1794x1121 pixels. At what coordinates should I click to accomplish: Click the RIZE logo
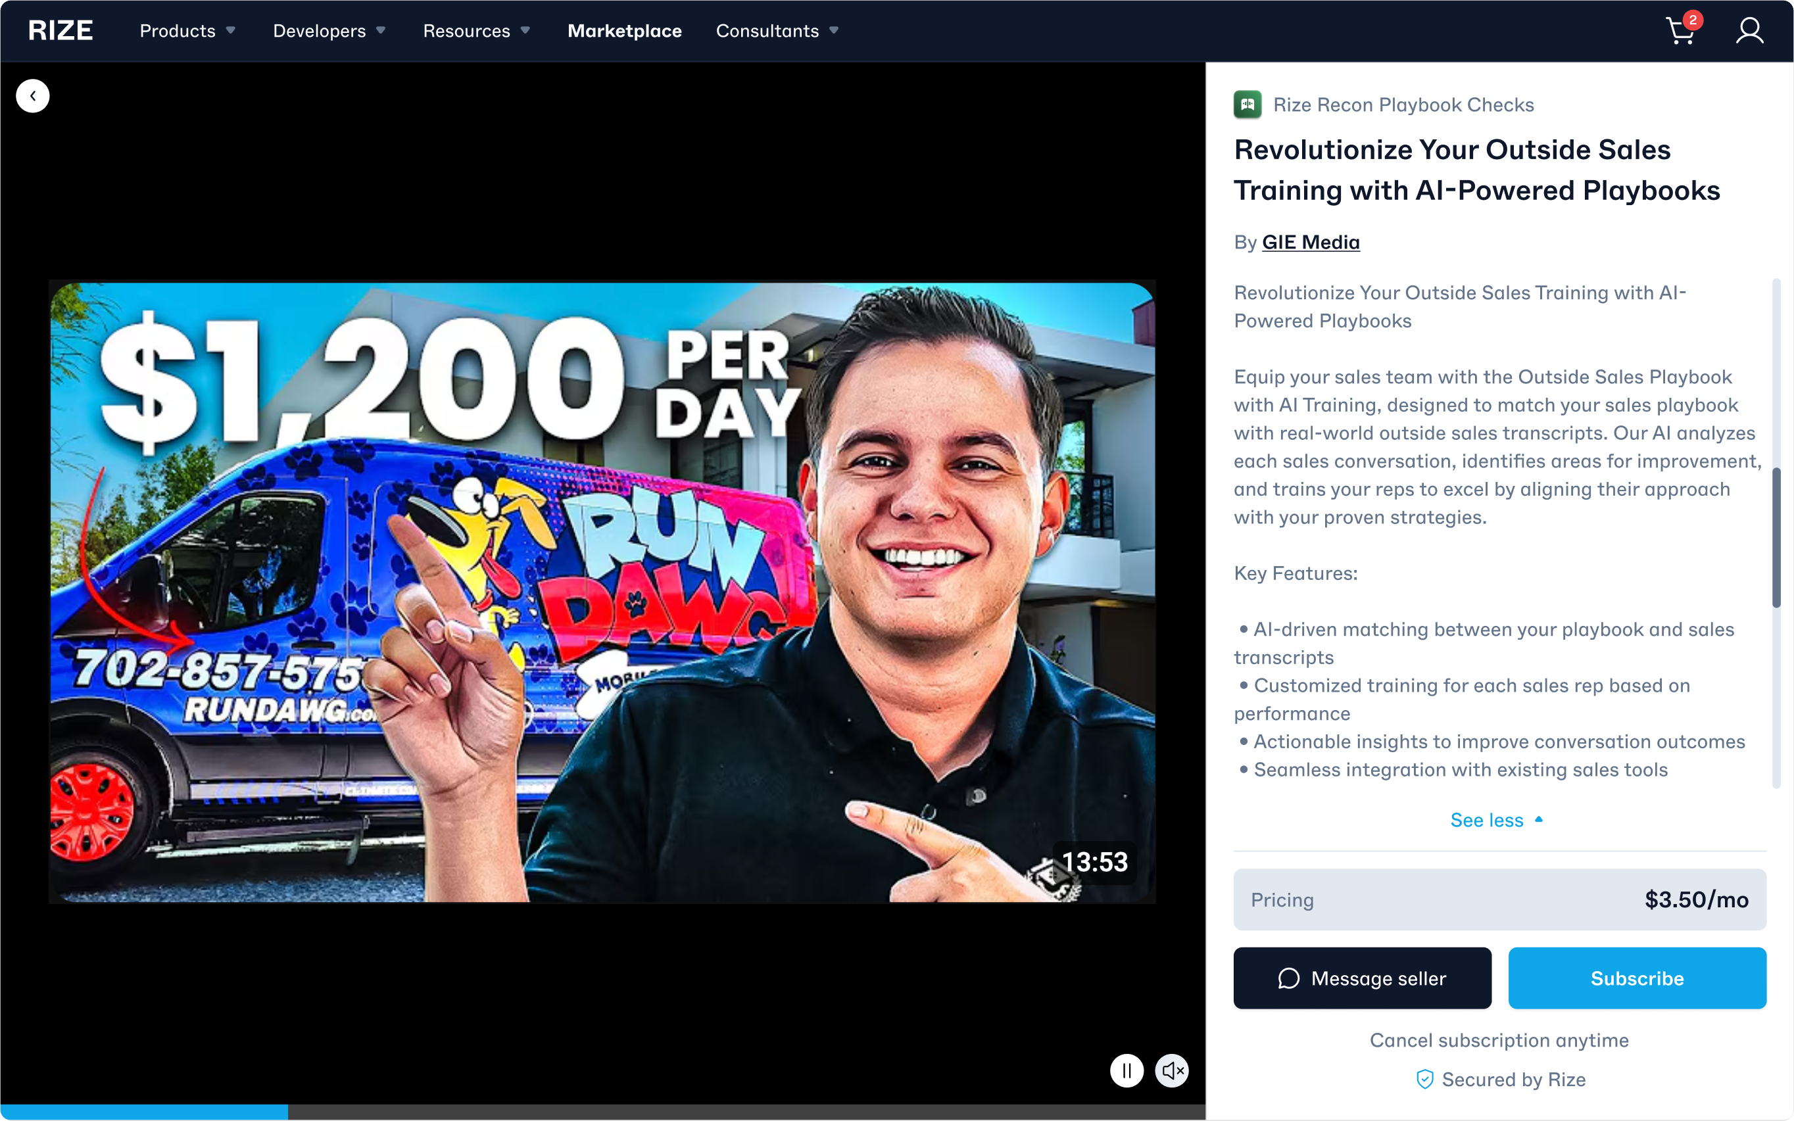[61, 30]
